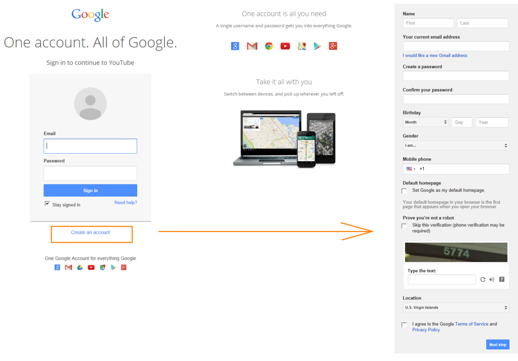
Task: Open the Need help link
Action: 125,202
